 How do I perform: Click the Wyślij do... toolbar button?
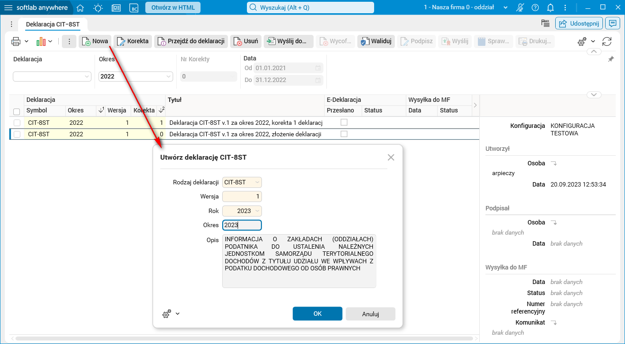tap(288, 41)
